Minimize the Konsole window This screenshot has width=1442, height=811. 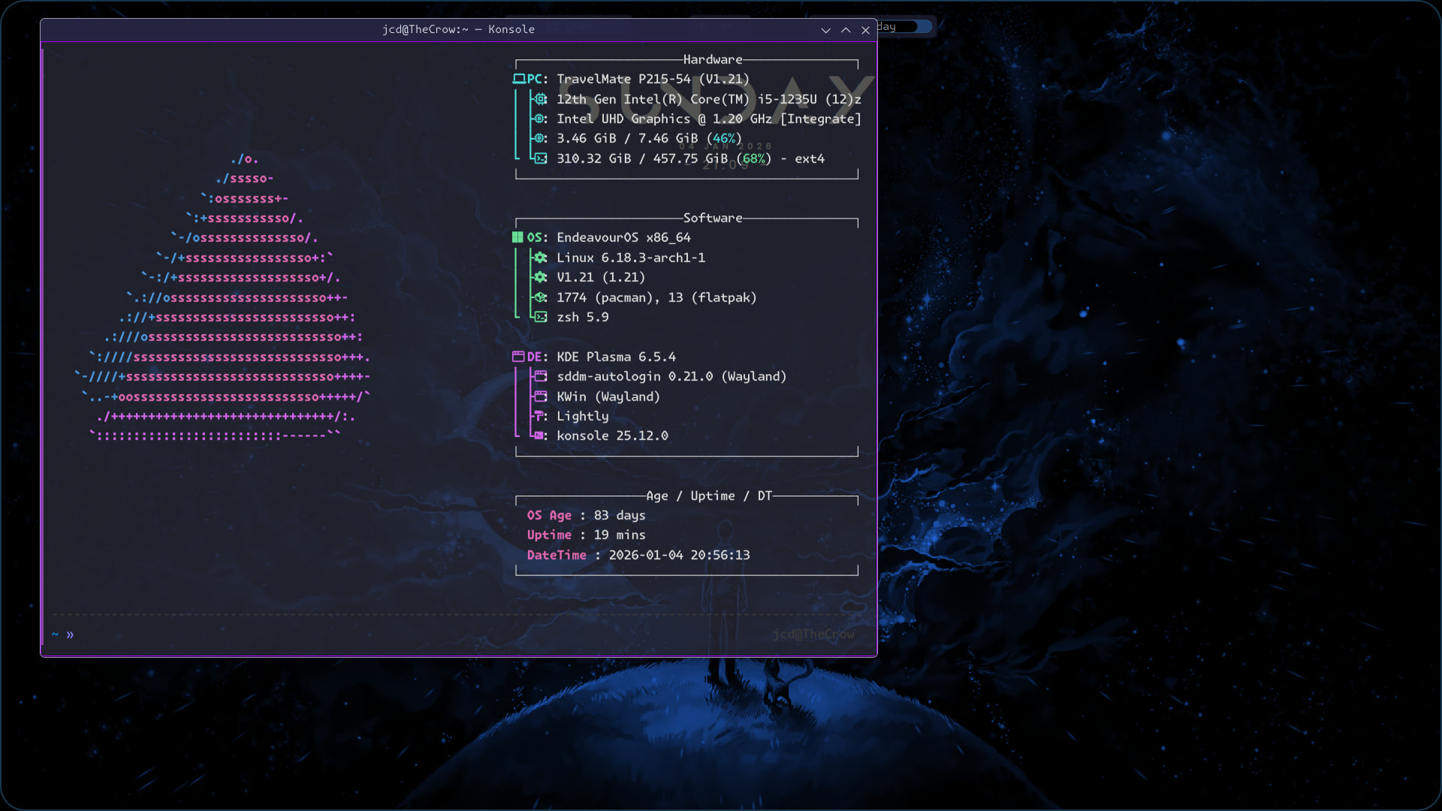825,30
